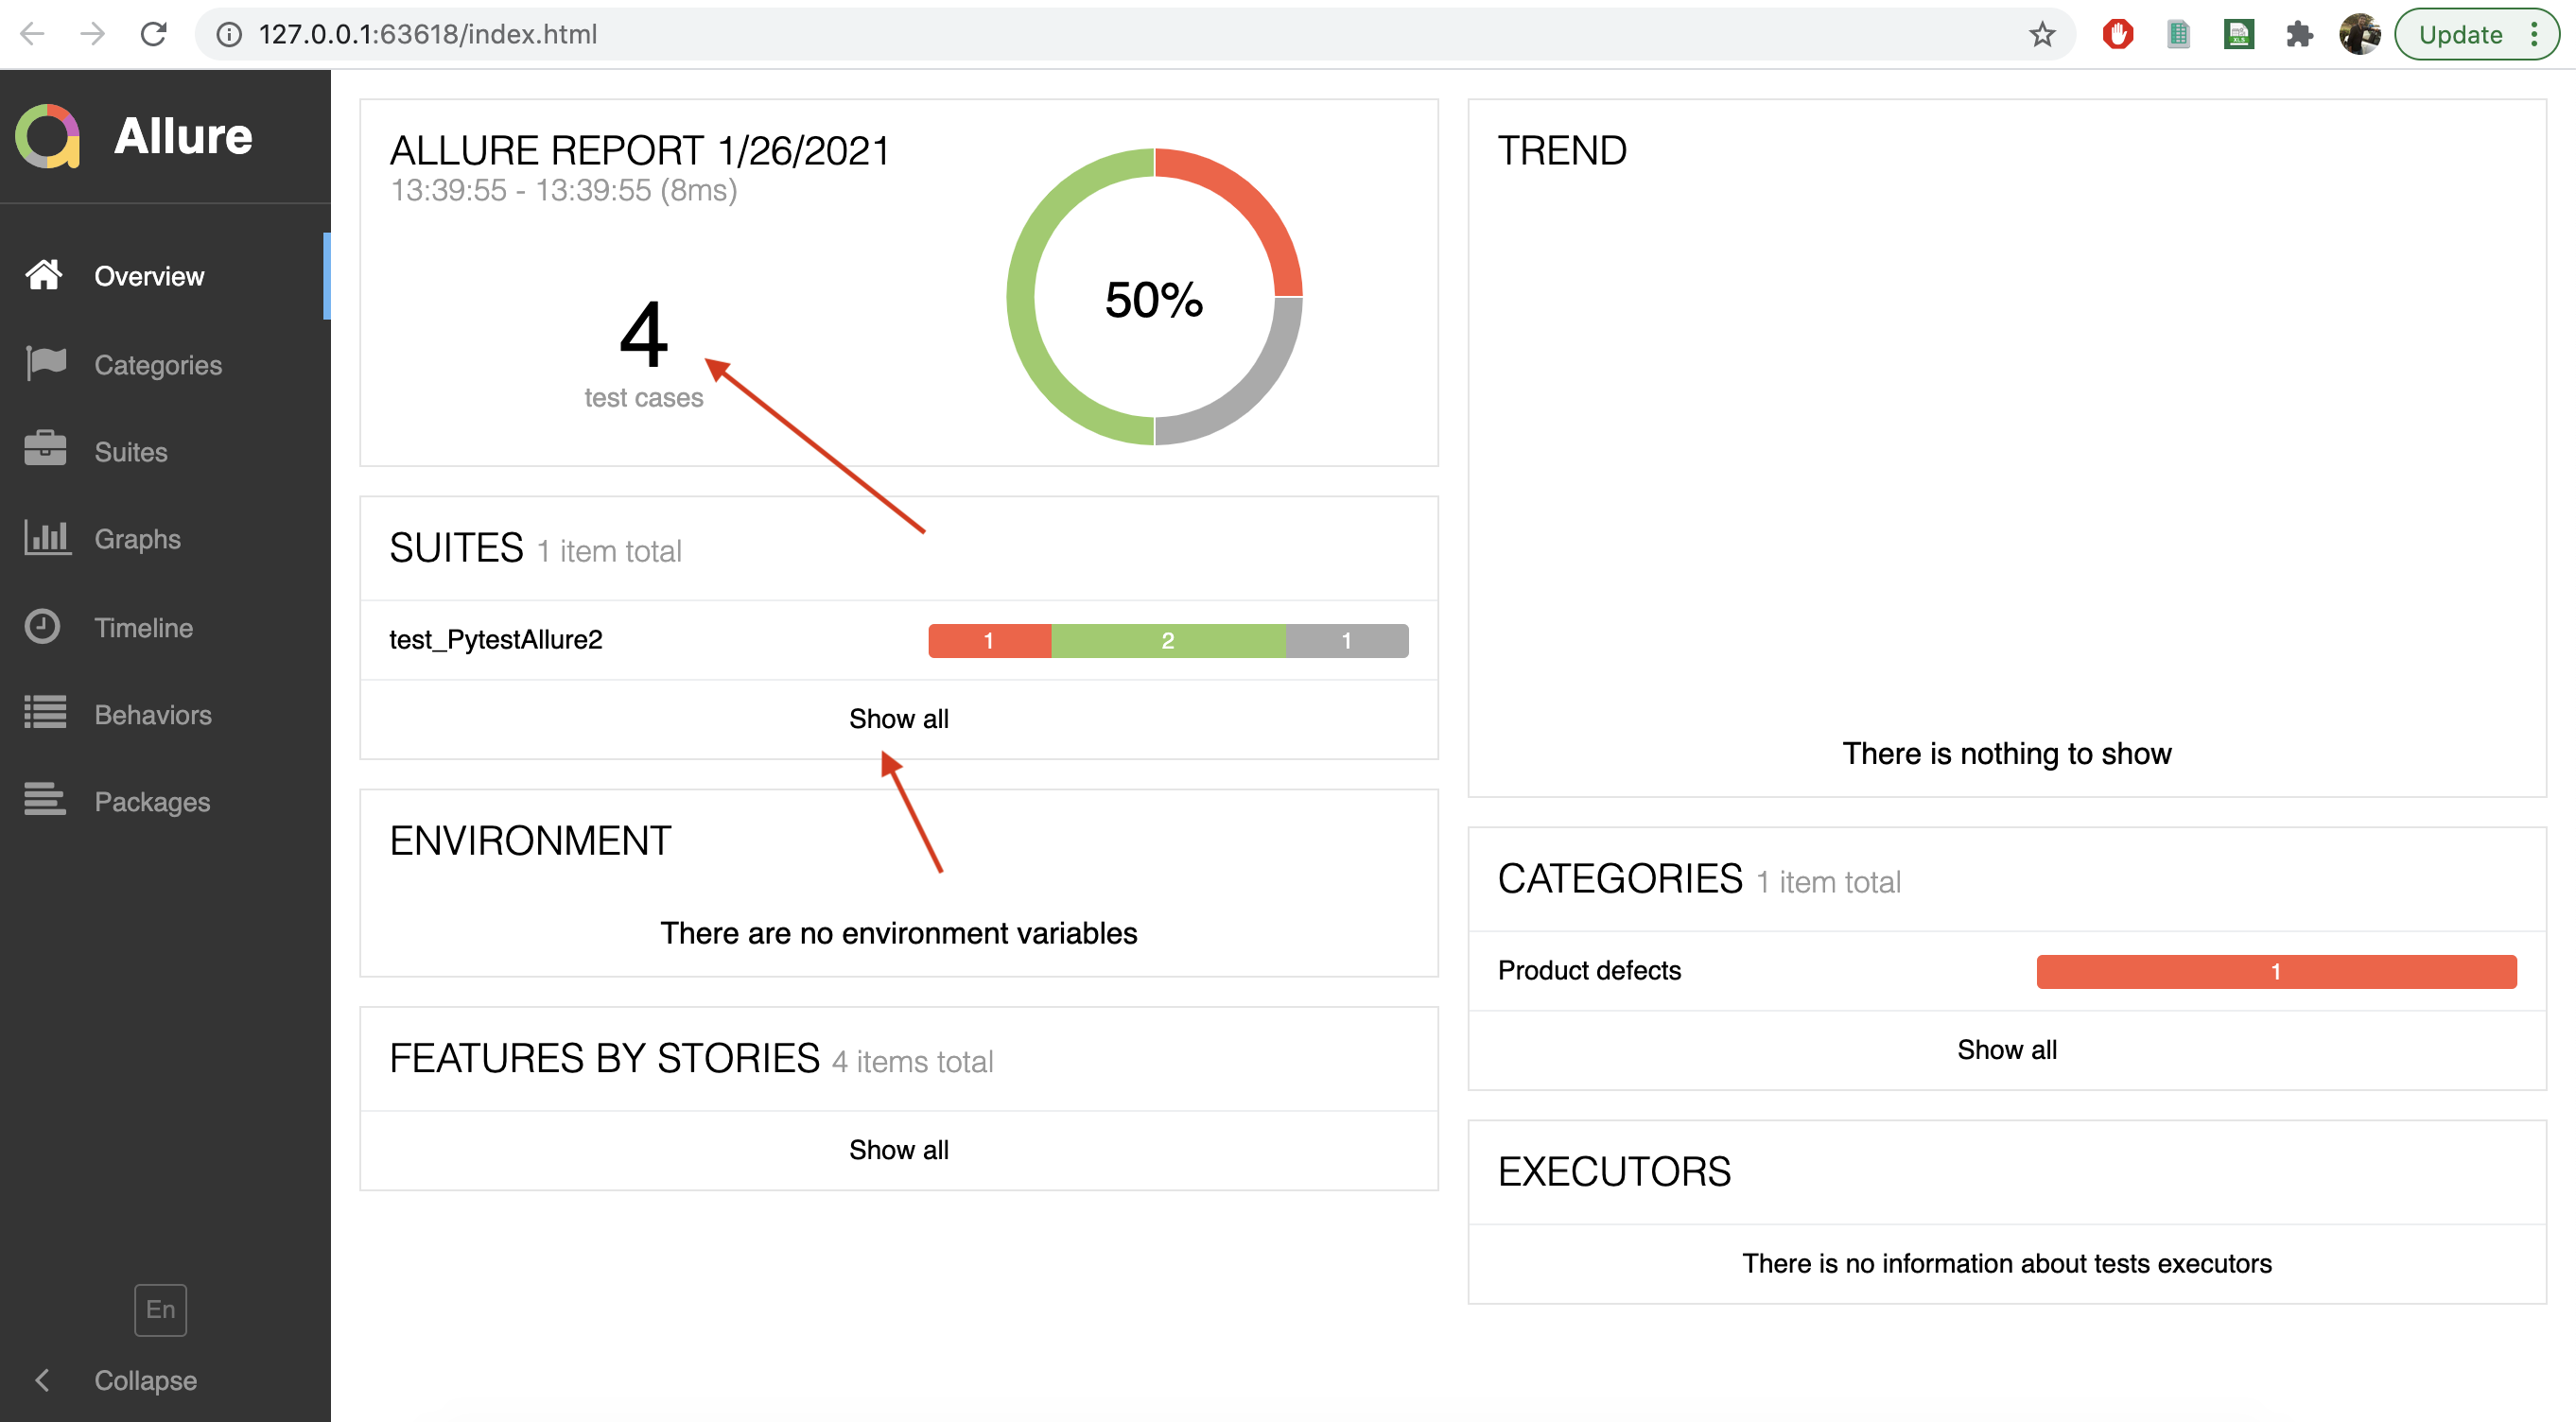Open Graphs using the bar chart icon

(x=44, y=538)
